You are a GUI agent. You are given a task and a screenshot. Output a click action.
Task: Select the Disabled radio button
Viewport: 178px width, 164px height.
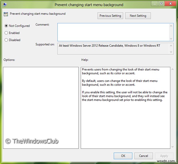(x=6, y=40)
